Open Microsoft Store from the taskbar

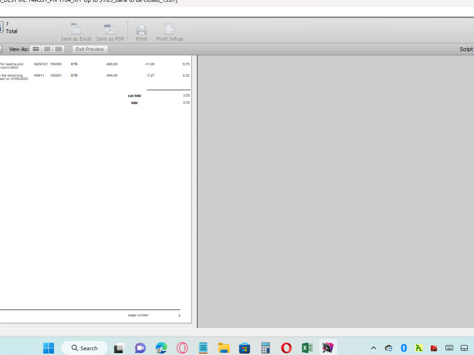(245, 348)
